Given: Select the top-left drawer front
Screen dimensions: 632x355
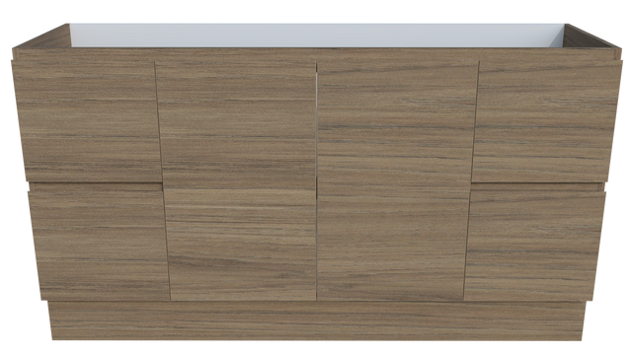Looking at the screenshot, I should click(87, 121).
